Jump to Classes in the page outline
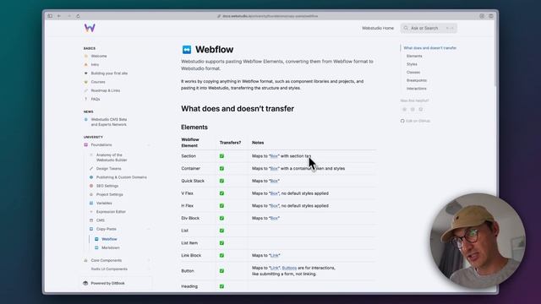 pos(413,73)
